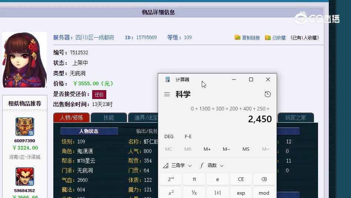Click the character portrait image
The width and height of the screenshot is (351, 198).
[24, 60]
